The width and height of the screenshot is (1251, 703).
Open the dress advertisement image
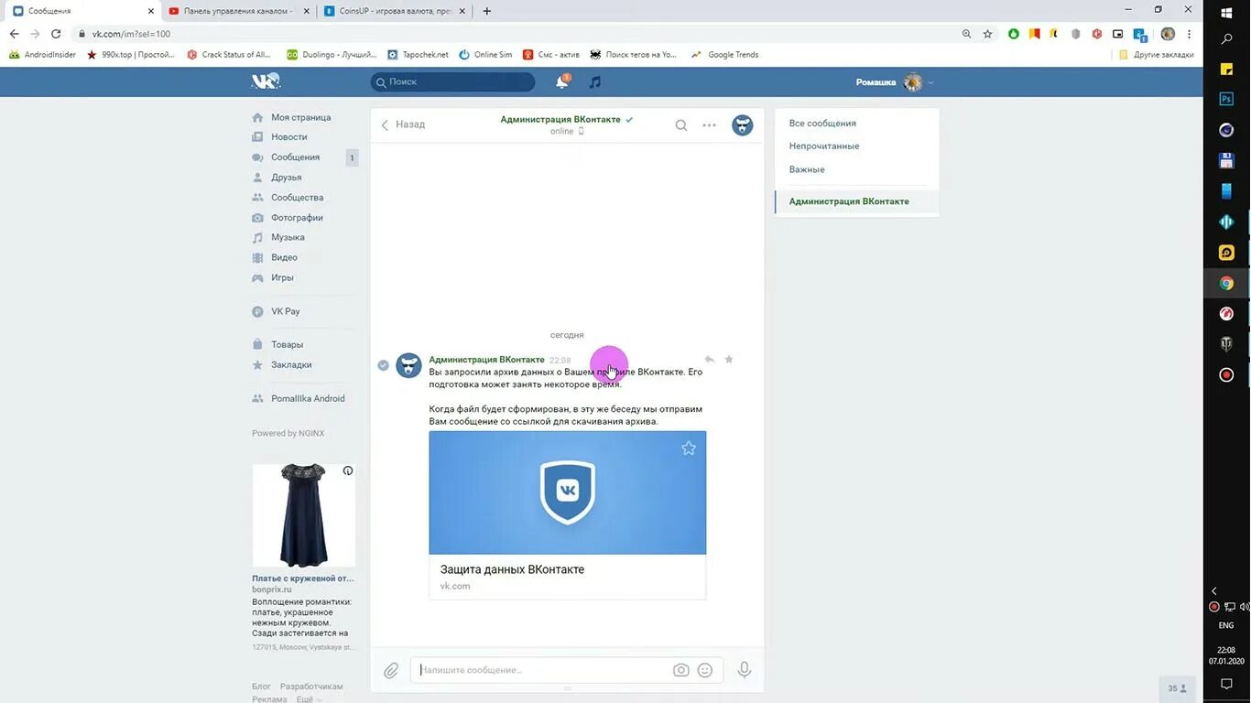303,516
